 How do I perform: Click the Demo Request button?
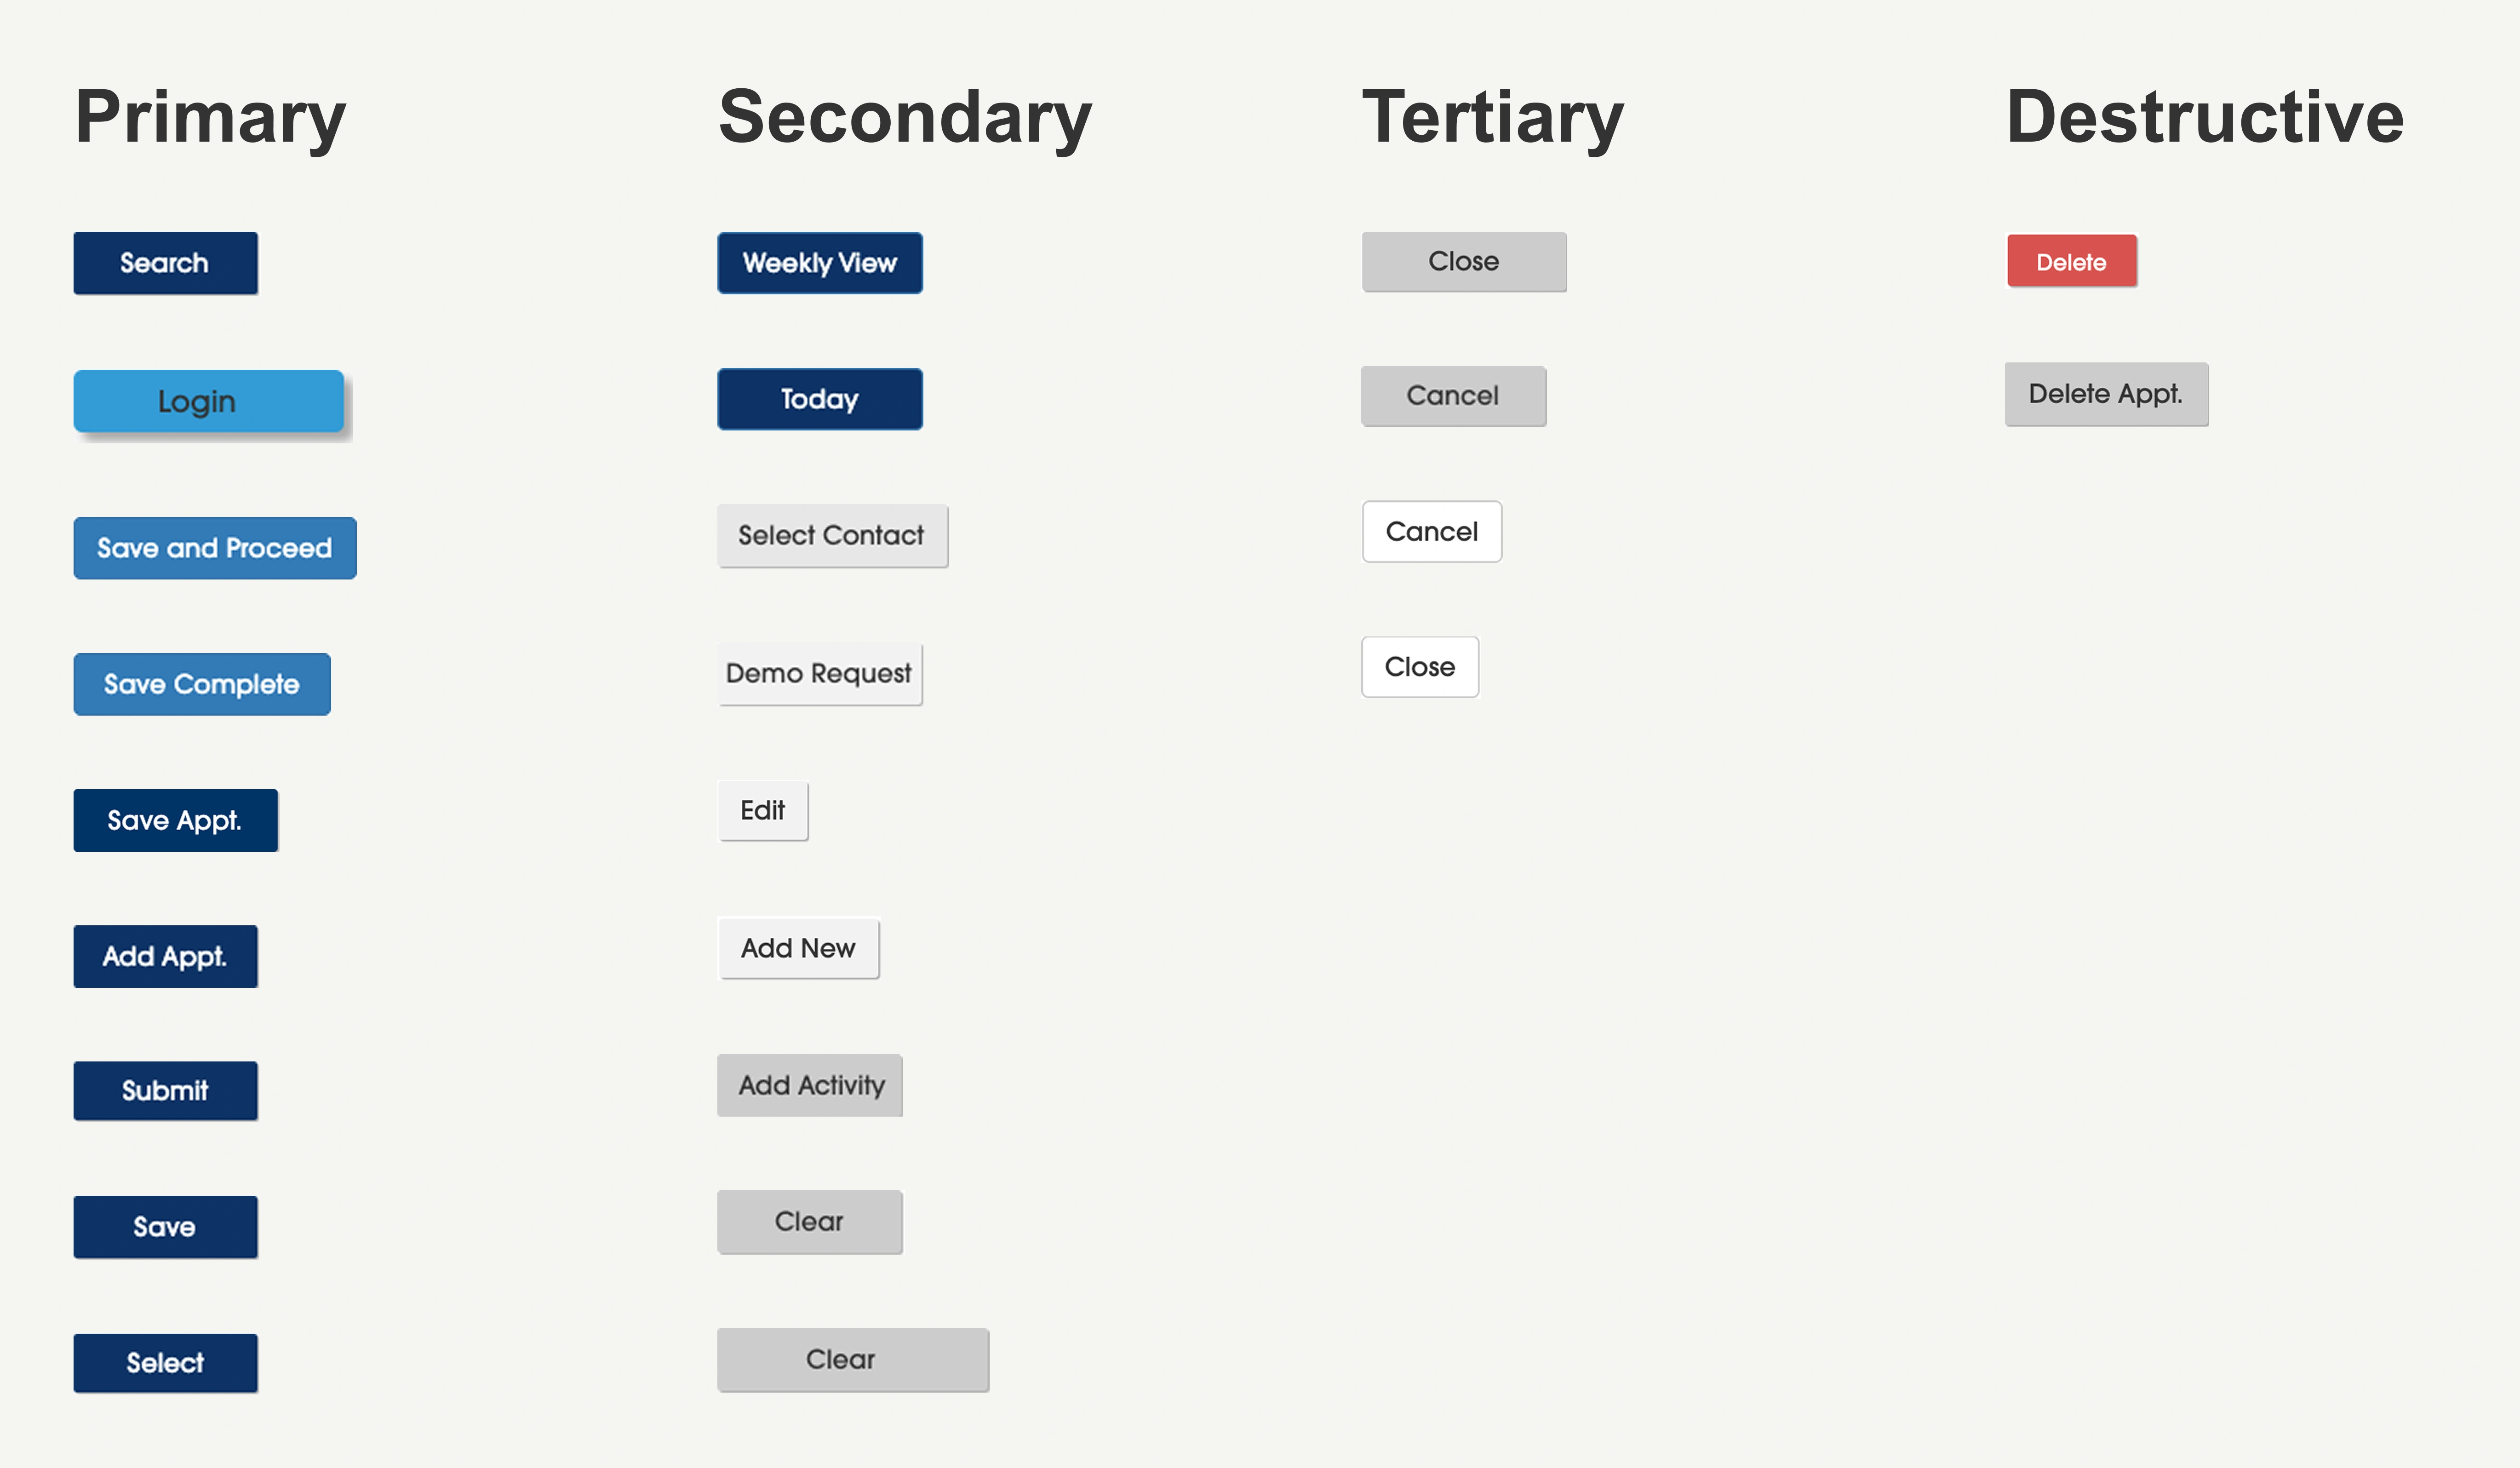coord(819,673)
